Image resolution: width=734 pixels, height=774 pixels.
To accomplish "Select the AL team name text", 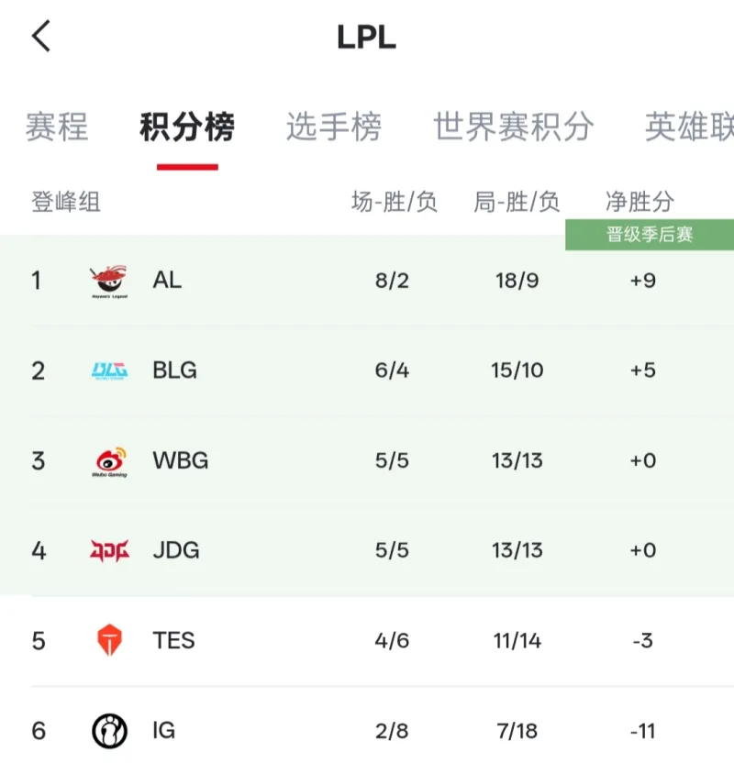I will click(167, 280).
